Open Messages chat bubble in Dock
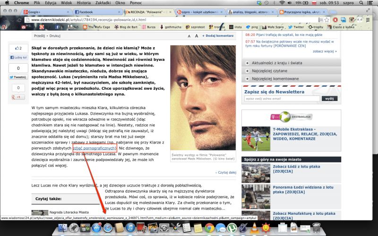Screen dimensions: 378x236 tap(221, 228)
